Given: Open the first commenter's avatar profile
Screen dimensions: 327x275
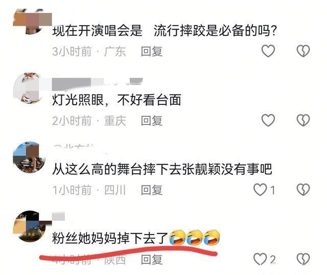Looking at the screenshot, I should click(32, 21).
